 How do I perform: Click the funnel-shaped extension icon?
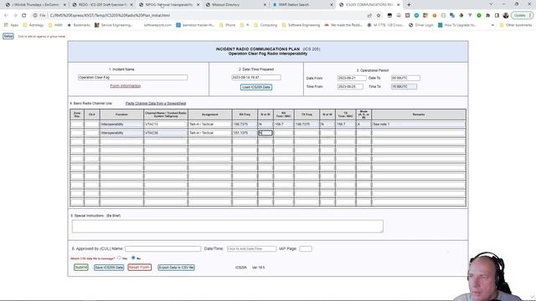tap(470, 15)
